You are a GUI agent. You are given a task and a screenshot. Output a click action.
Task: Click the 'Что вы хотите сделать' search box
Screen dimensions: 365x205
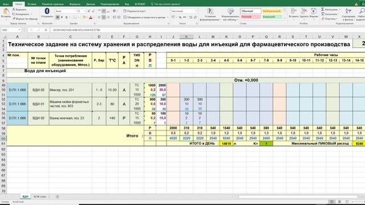(166, 4)
